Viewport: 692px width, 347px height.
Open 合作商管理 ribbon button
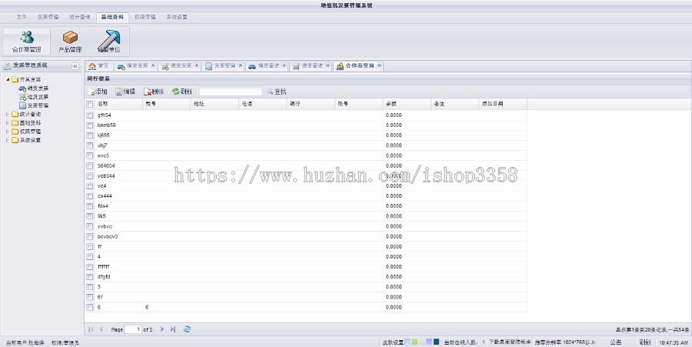tap(26, 41)
